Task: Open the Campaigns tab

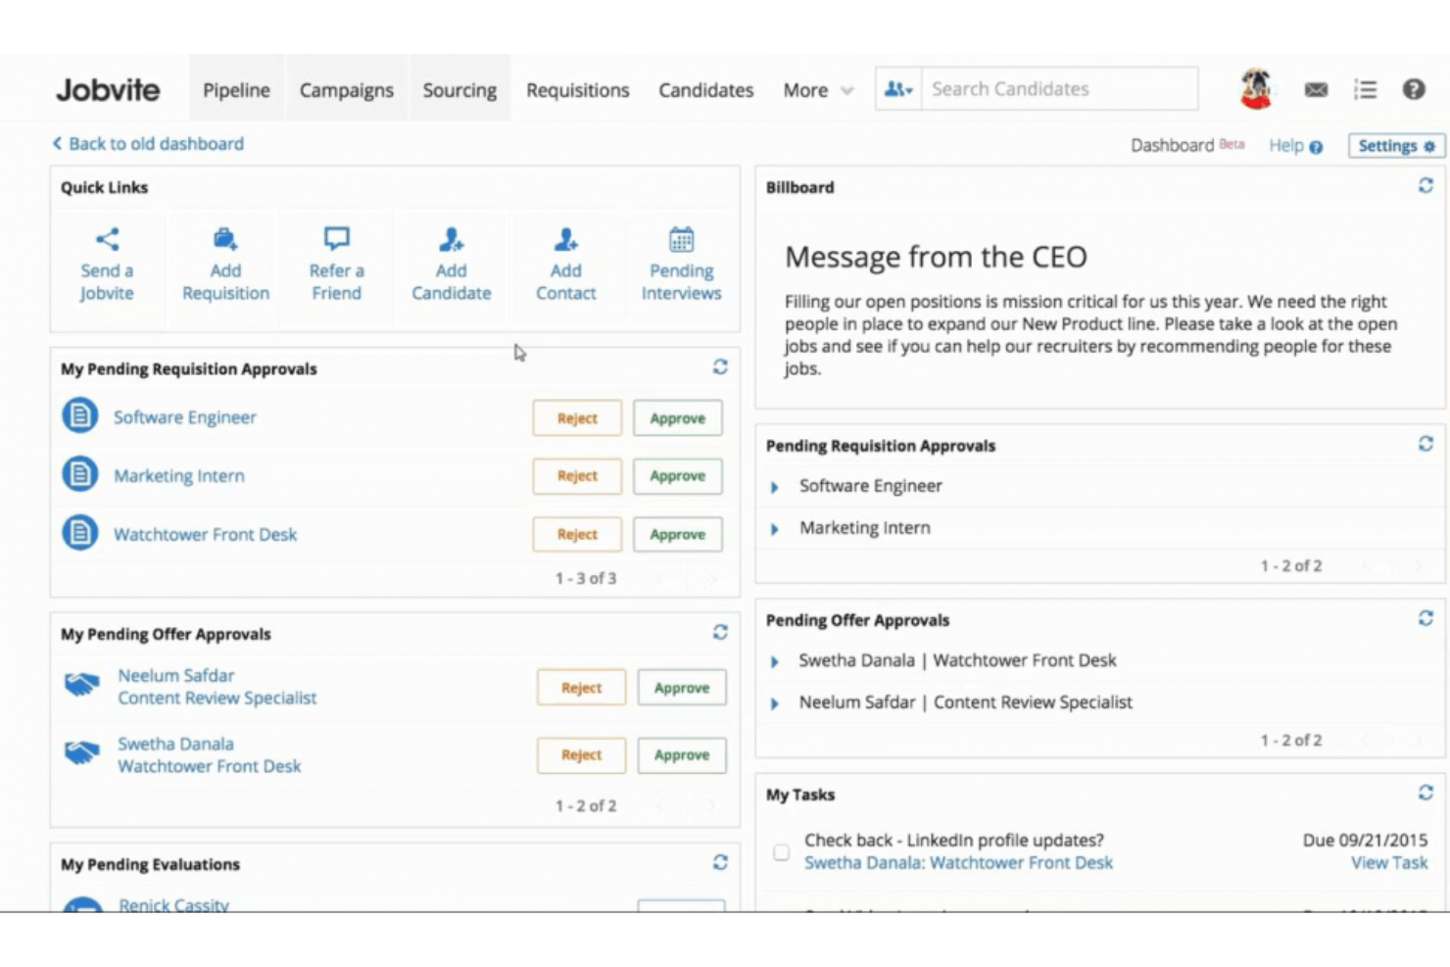Action: [346, 90]
